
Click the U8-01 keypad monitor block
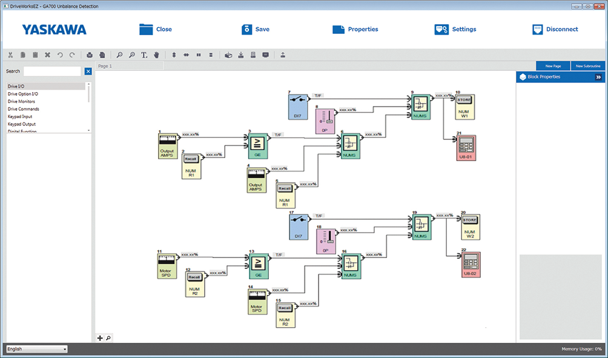click(x=466, y=148)
